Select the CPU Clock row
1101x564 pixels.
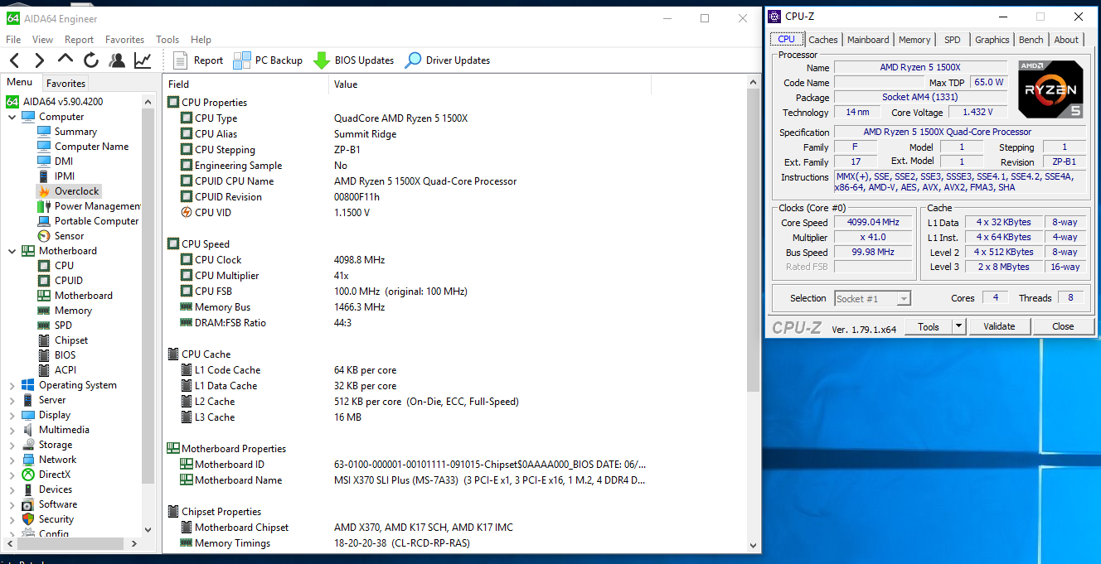[461, 260]
